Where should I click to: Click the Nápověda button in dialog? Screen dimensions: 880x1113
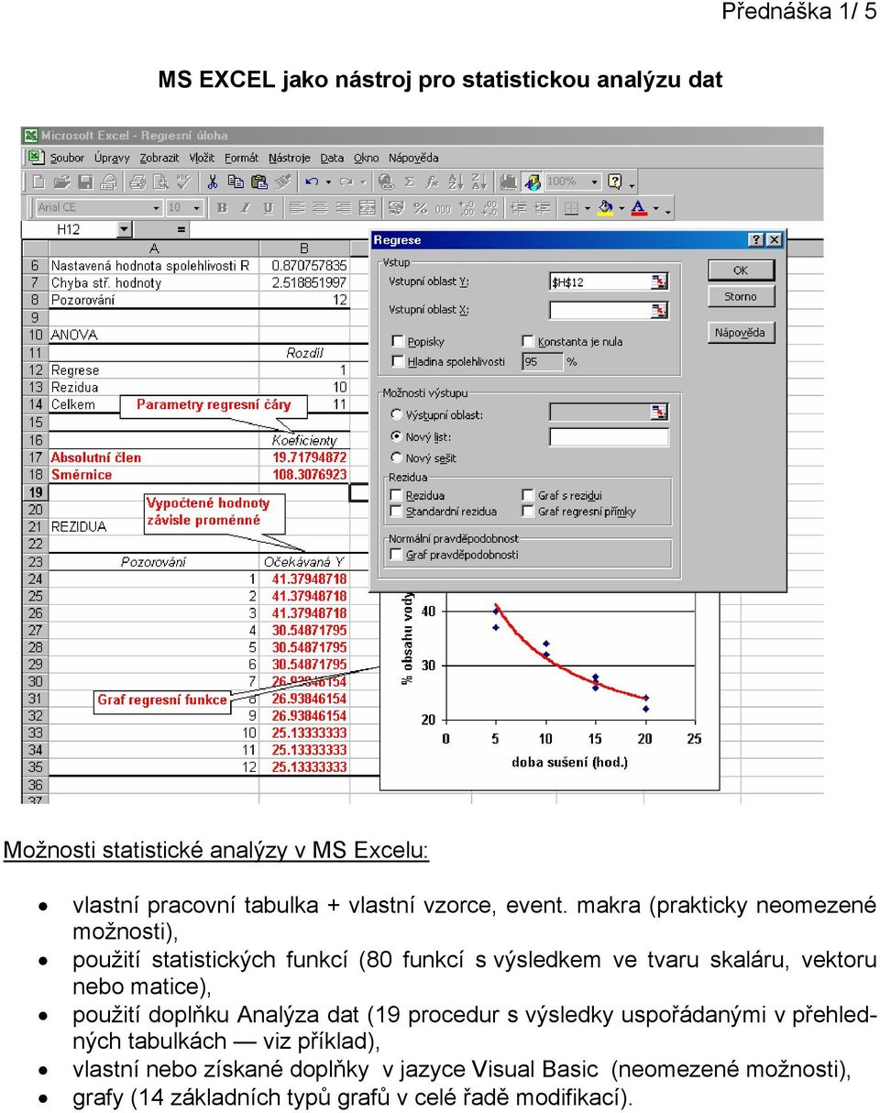tap(741, 333)
